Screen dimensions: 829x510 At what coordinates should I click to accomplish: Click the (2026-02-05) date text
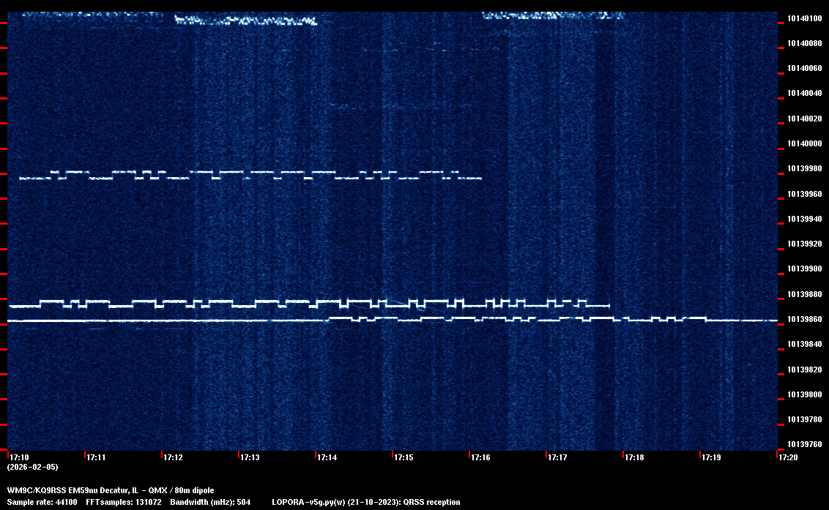tap(32, 467)
